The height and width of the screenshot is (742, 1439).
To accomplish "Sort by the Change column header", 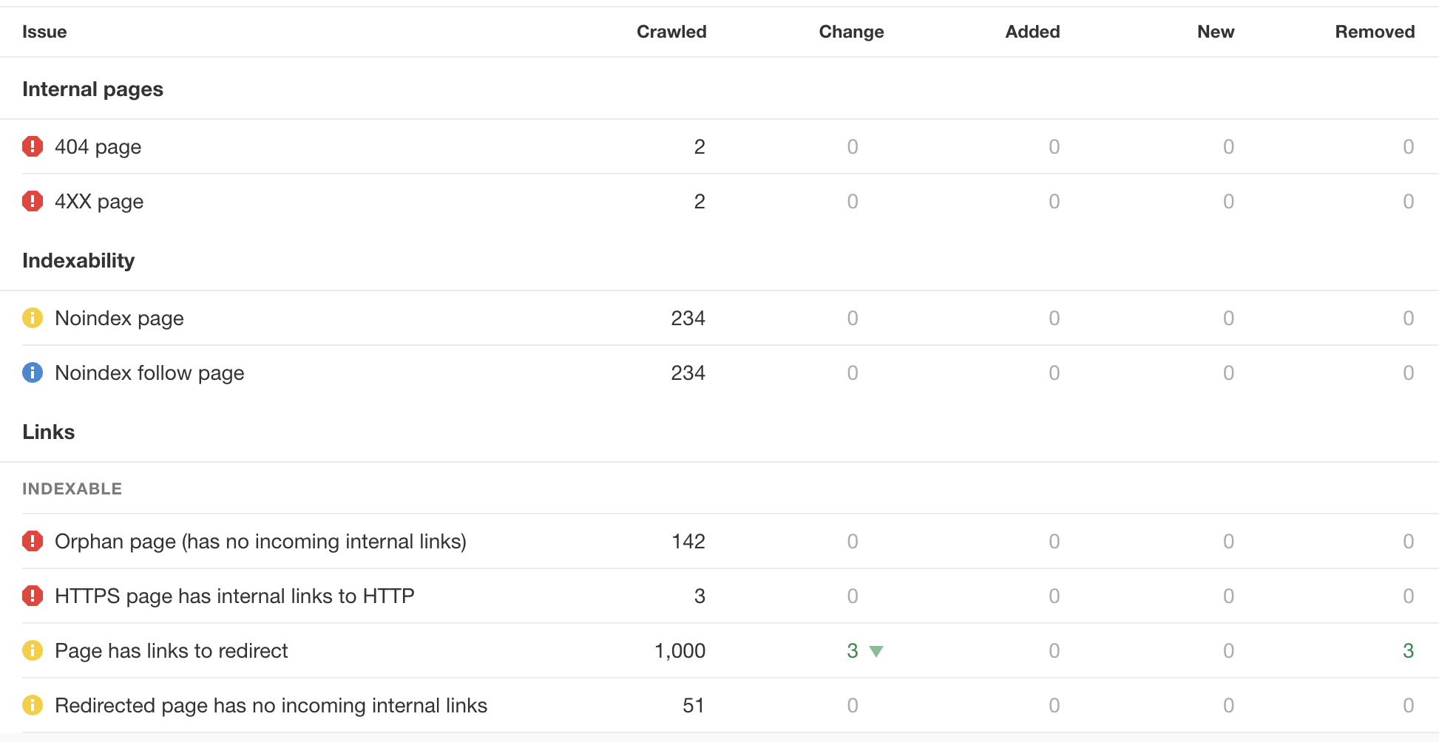I will [x=850, y=32].
